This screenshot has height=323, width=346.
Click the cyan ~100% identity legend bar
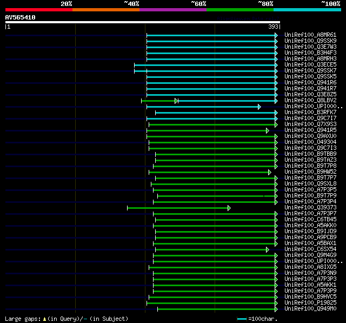(x=308, y=10)
